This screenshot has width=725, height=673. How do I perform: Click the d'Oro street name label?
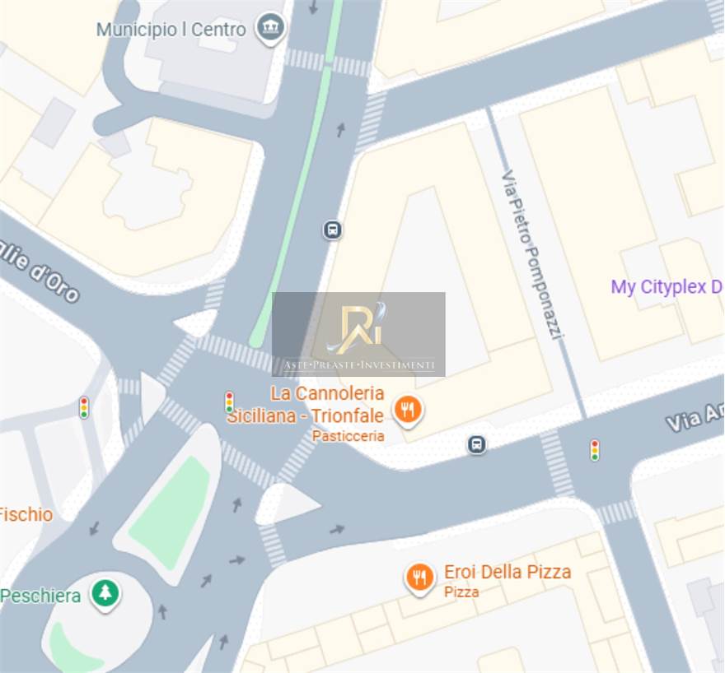tap(54, 281)
